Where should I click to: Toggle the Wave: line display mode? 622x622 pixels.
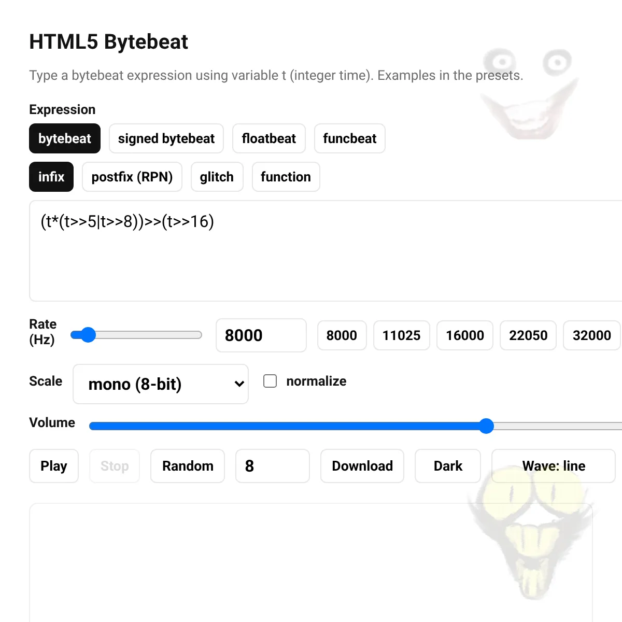pyautogui.click(x=553, y=466)
